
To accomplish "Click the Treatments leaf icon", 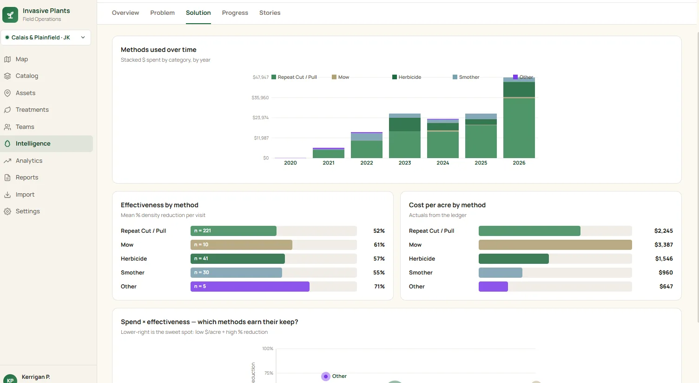I will tap(7, 110).
